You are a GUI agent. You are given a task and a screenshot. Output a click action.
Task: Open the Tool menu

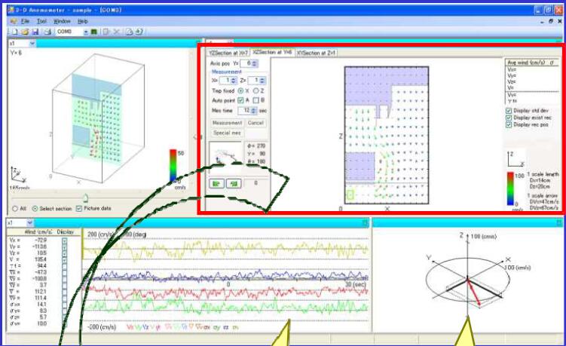[41, 22]
